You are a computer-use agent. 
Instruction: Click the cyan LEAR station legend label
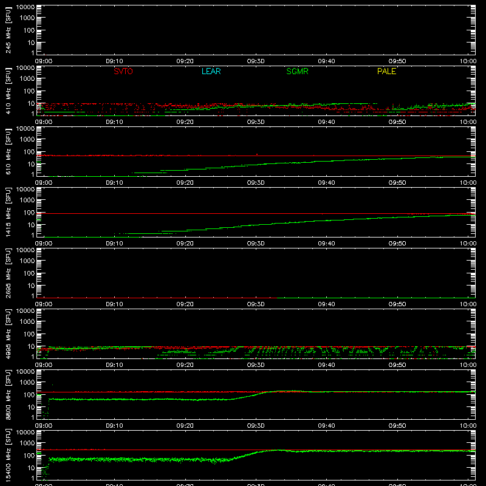[211, 71]
